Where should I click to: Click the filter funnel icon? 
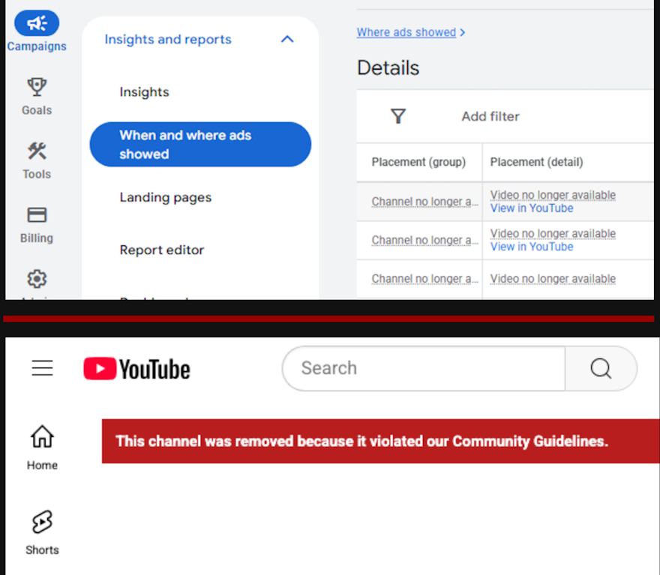tap(397, 116)
